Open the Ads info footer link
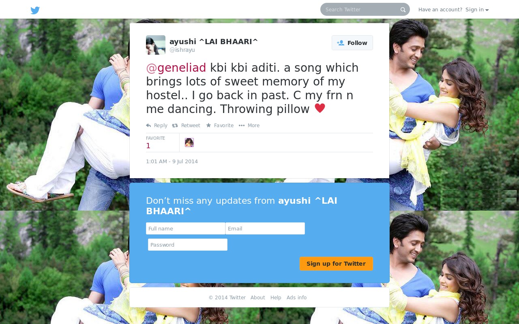The height and width of the screenshot is (324, 519). pyautogui.click(x=297, y=298)
